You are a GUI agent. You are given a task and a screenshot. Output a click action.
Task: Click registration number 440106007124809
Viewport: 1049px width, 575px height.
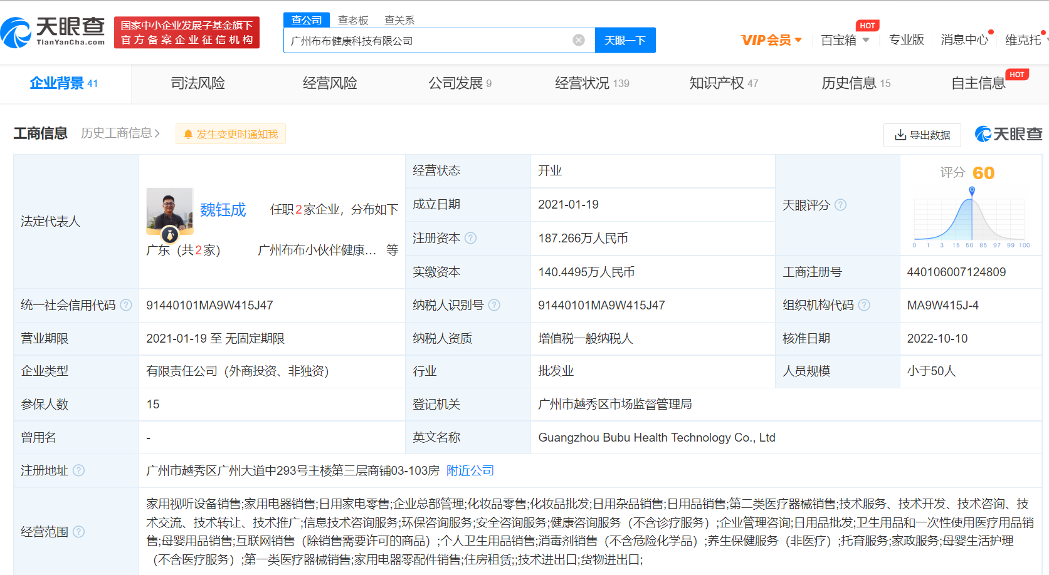(956, 272)
